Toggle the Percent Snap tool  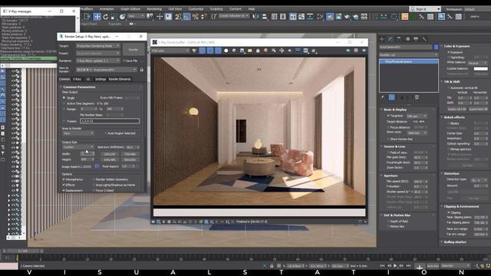point(196,17)
